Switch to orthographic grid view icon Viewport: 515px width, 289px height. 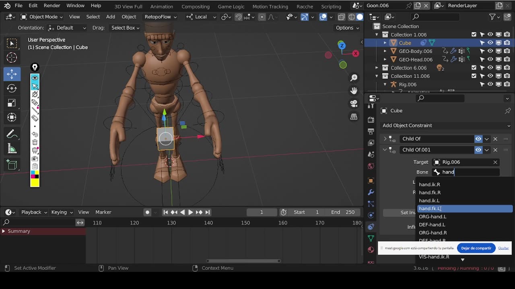tap(354, 116)
